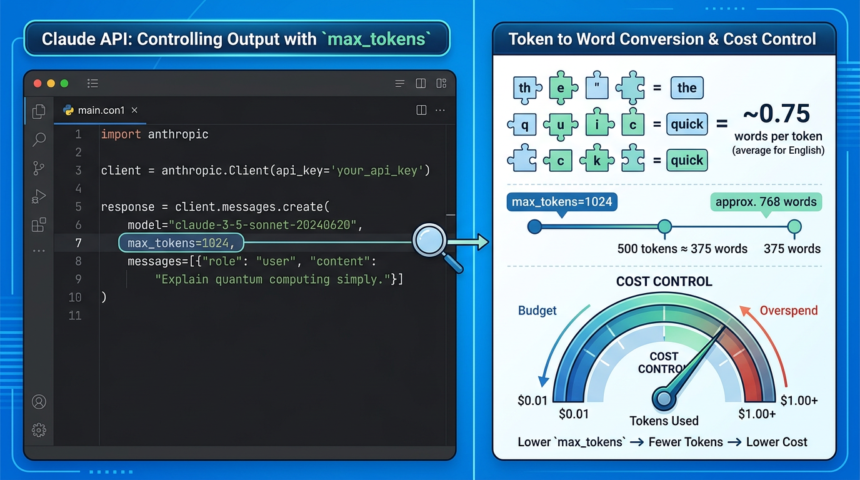The height and width of the screenshot is (480, 860).
Task: Click 'Explain quantum computing simply.' string
Action: (x=272, y=279)
